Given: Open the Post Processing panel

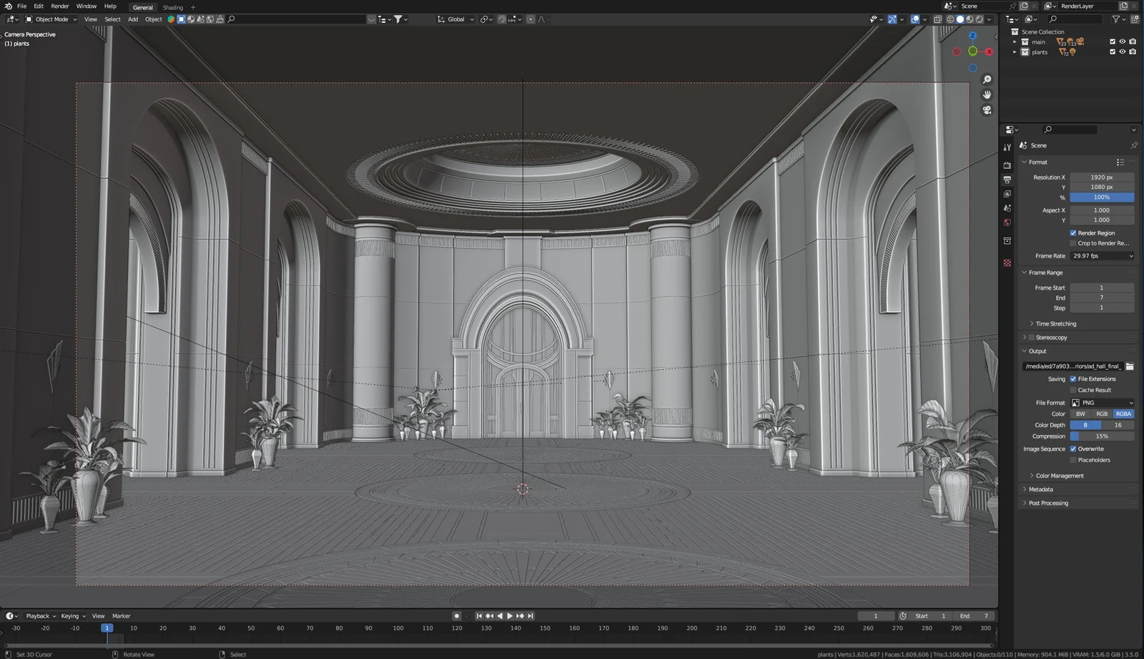Looking at the screenshot, I should click(x=1047, y=502).
